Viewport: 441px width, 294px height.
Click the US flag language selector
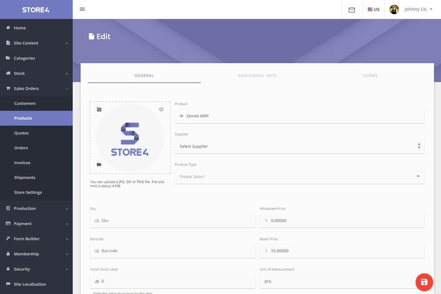374,9
